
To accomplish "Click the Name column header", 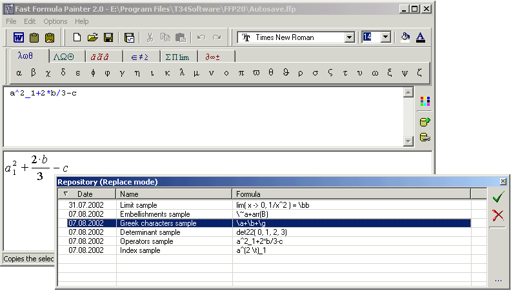I will (174, 194).
